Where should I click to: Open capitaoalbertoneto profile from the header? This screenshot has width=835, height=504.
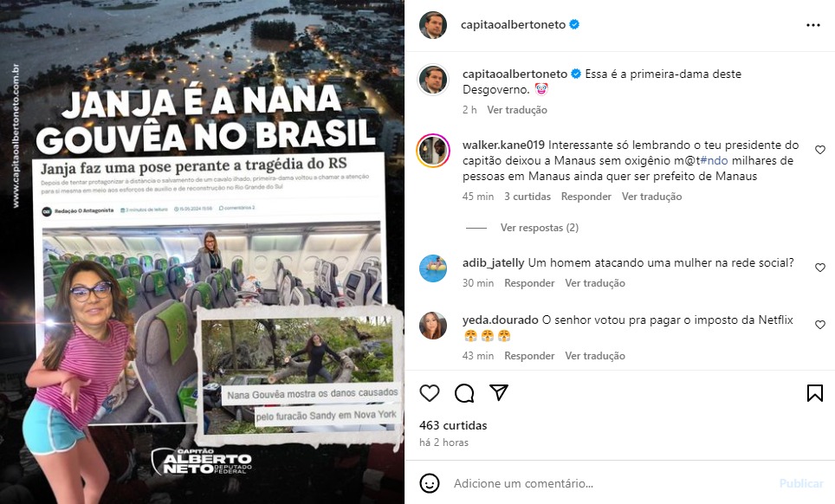pyautogui.click(x=513, y=24)
